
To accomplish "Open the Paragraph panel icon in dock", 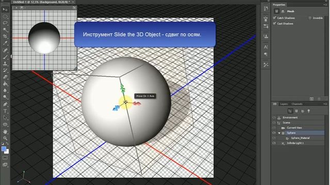I will (266, 54).
